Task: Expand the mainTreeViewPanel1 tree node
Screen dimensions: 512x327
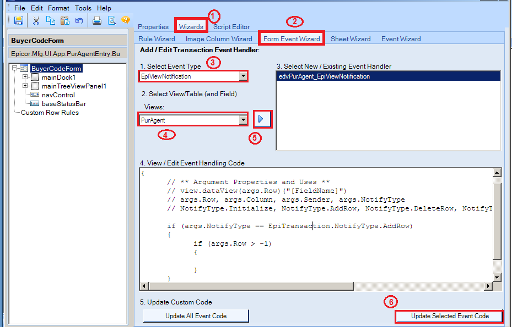Action: click(26, 86)
